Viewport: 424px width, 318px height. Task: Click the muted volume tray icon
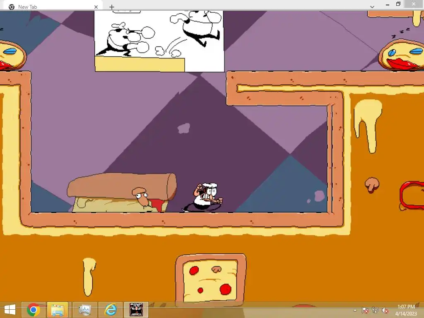pyautogui.click(x=385, y=311)
